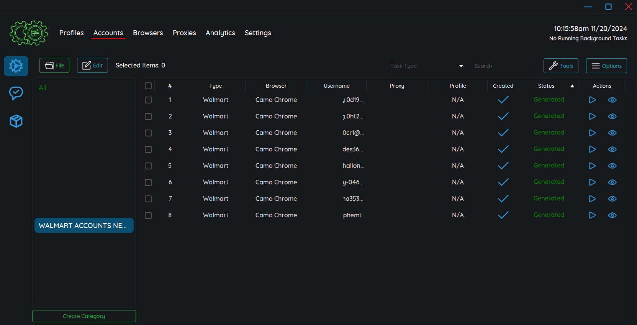Show account 6 details via eye icon
Viewport: 637px width, 325px height.
click(x=612, y=182)
